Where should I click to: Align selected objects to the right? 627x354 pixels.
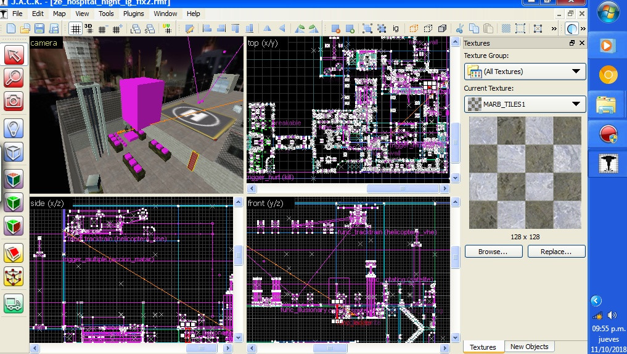(x=221, y=28)
